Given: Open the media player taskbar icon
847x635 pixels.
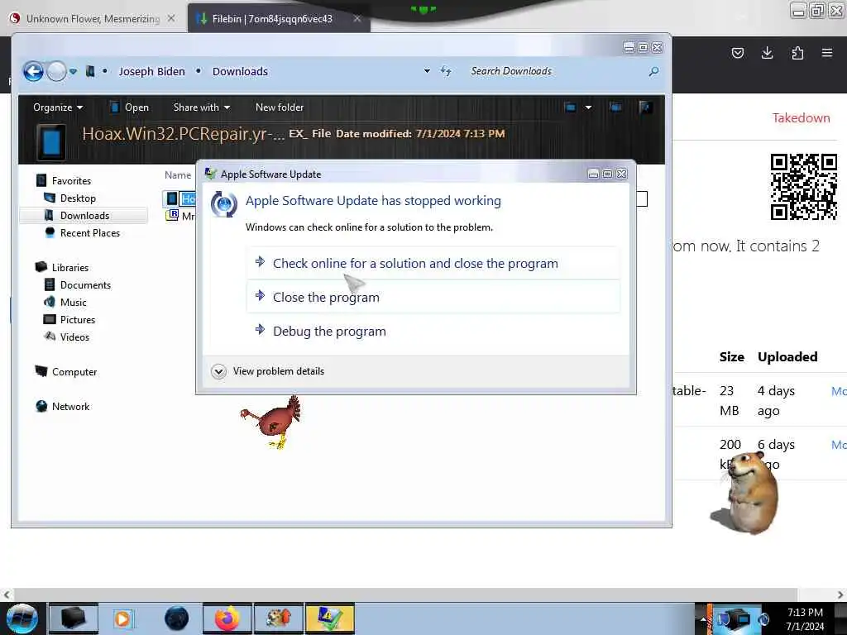Looking at the screenshot, I should 122,618.
